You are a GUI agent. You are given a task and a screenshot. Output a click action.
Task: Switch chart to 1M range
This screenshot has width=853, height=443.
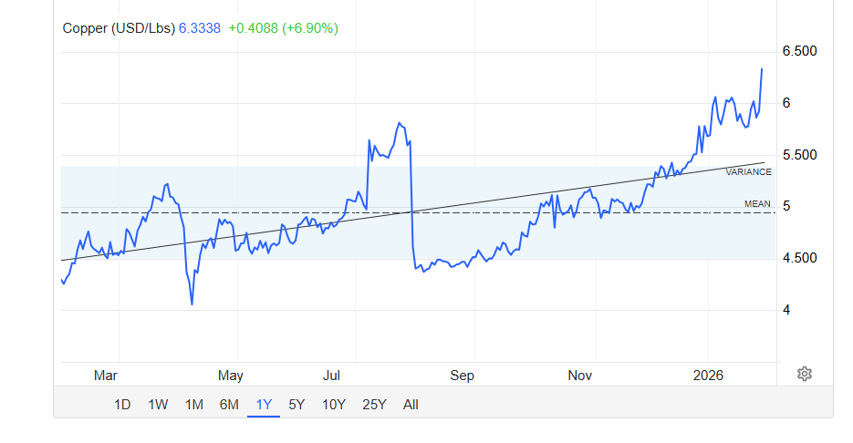pyautogui.click(x=193, y=405)
